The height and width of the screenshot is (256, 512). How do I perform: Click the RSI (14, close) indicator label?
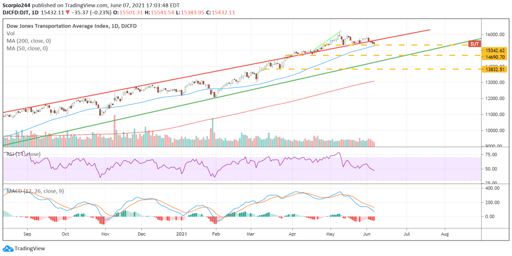(x=23, y=154)
